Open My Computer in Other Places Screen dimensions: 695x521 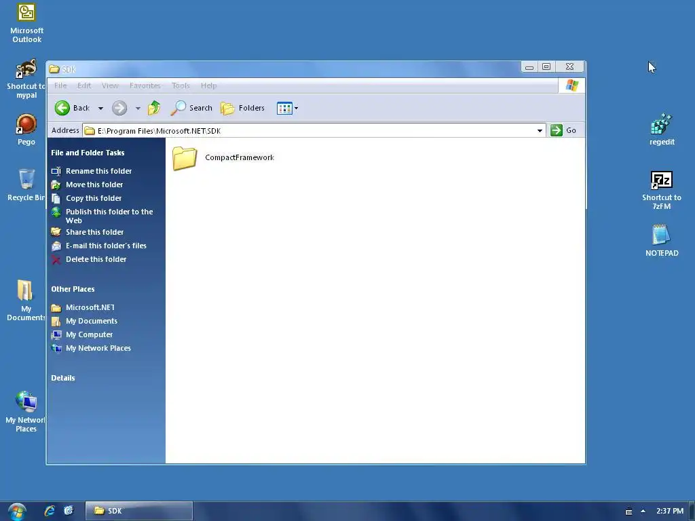click(89, 334)
